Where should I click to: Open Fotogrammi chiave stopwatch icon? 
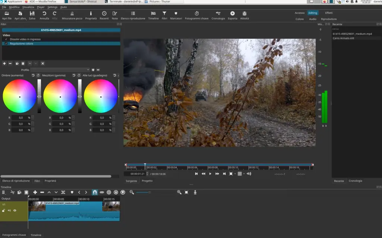point(197,15)
